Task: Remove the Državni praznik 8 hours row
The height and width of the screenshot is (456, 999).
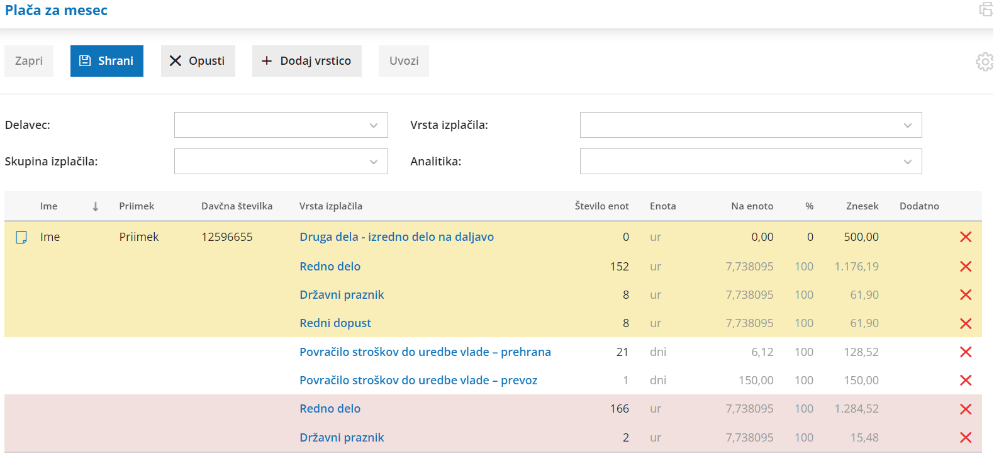Action: (x=966, y=295)
